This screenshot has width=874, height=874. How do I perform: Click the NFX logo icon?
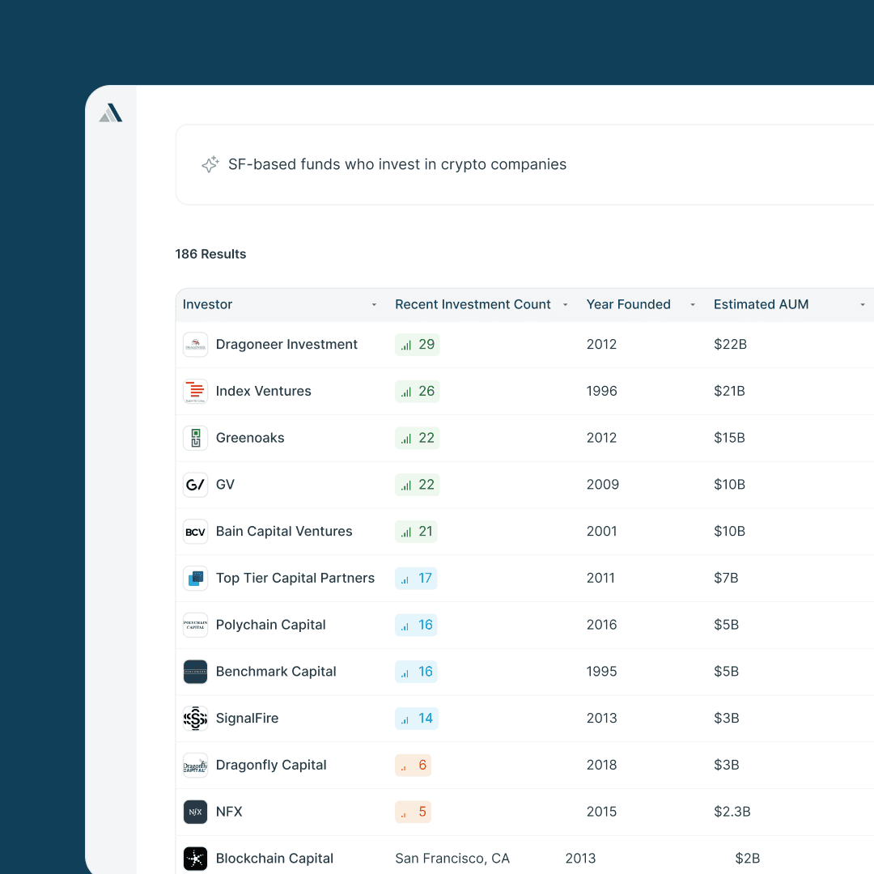[196, 812]
